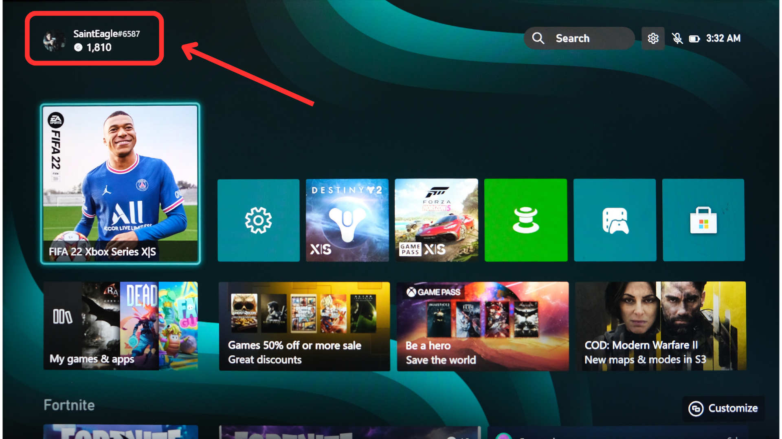Viewport: 782px width, 439px height.
Task: Open the controller and chat tile
Action: click(x=615, y=220)
